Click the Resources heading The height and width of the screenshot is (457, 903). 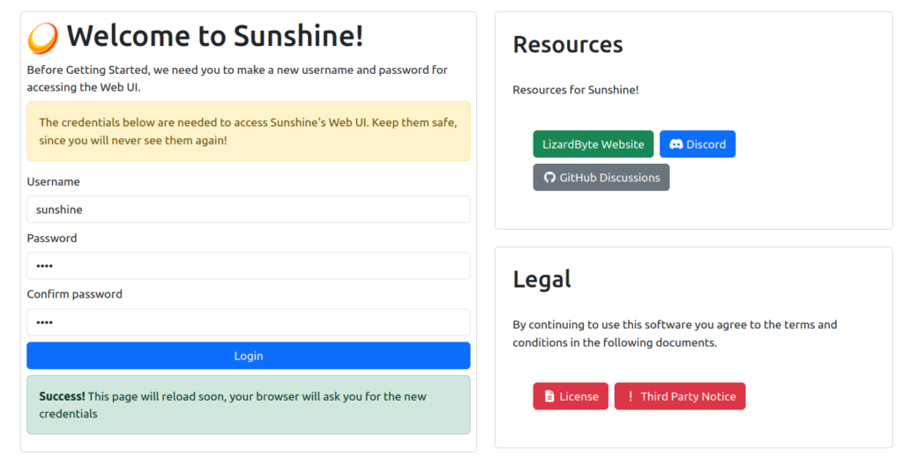pyautogui.click(x=568, y=45)
